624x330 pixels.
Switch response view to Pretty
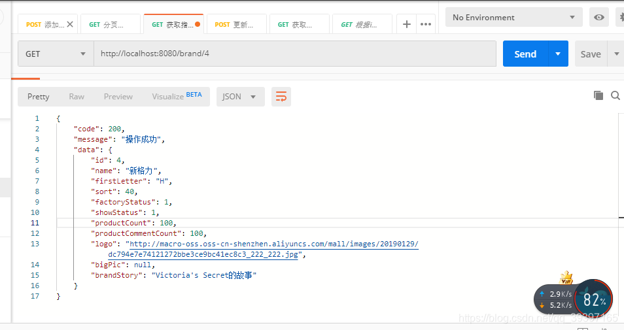[x=38, y=97]
